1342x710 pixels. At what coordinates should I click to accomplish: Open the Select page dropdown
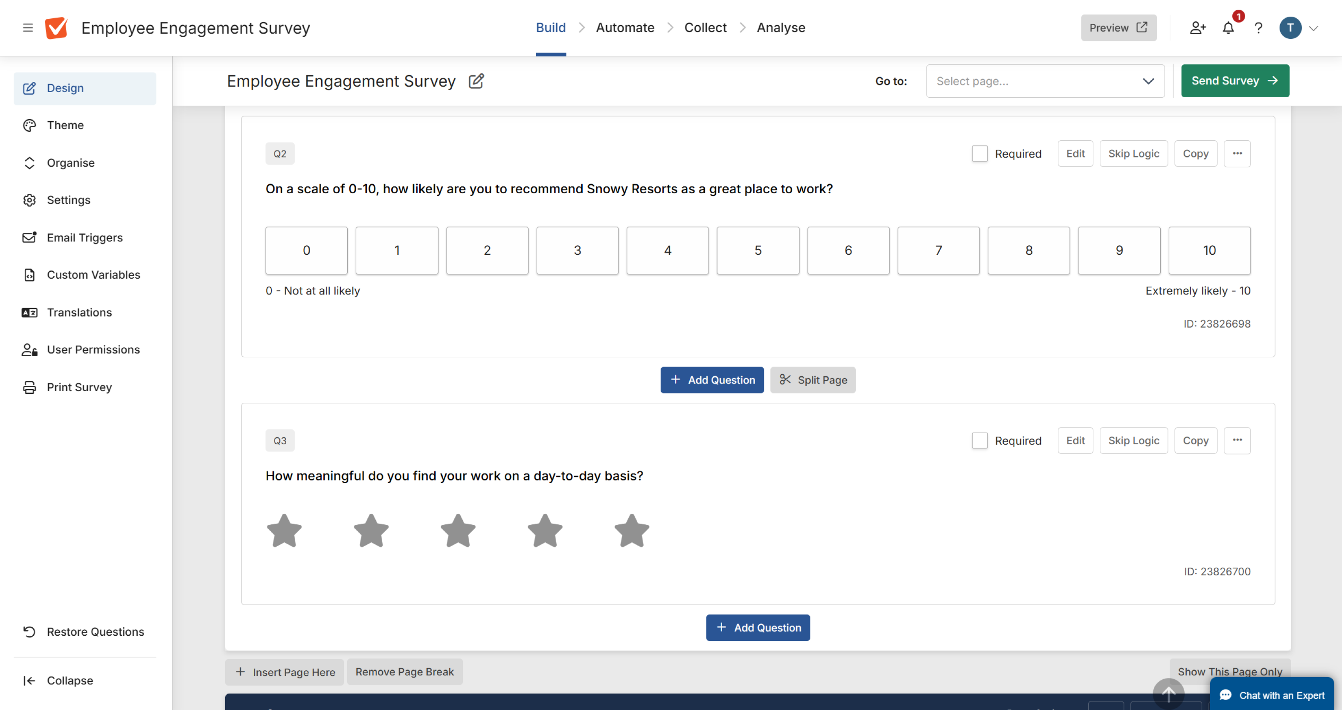click(x=1045, y=81)
